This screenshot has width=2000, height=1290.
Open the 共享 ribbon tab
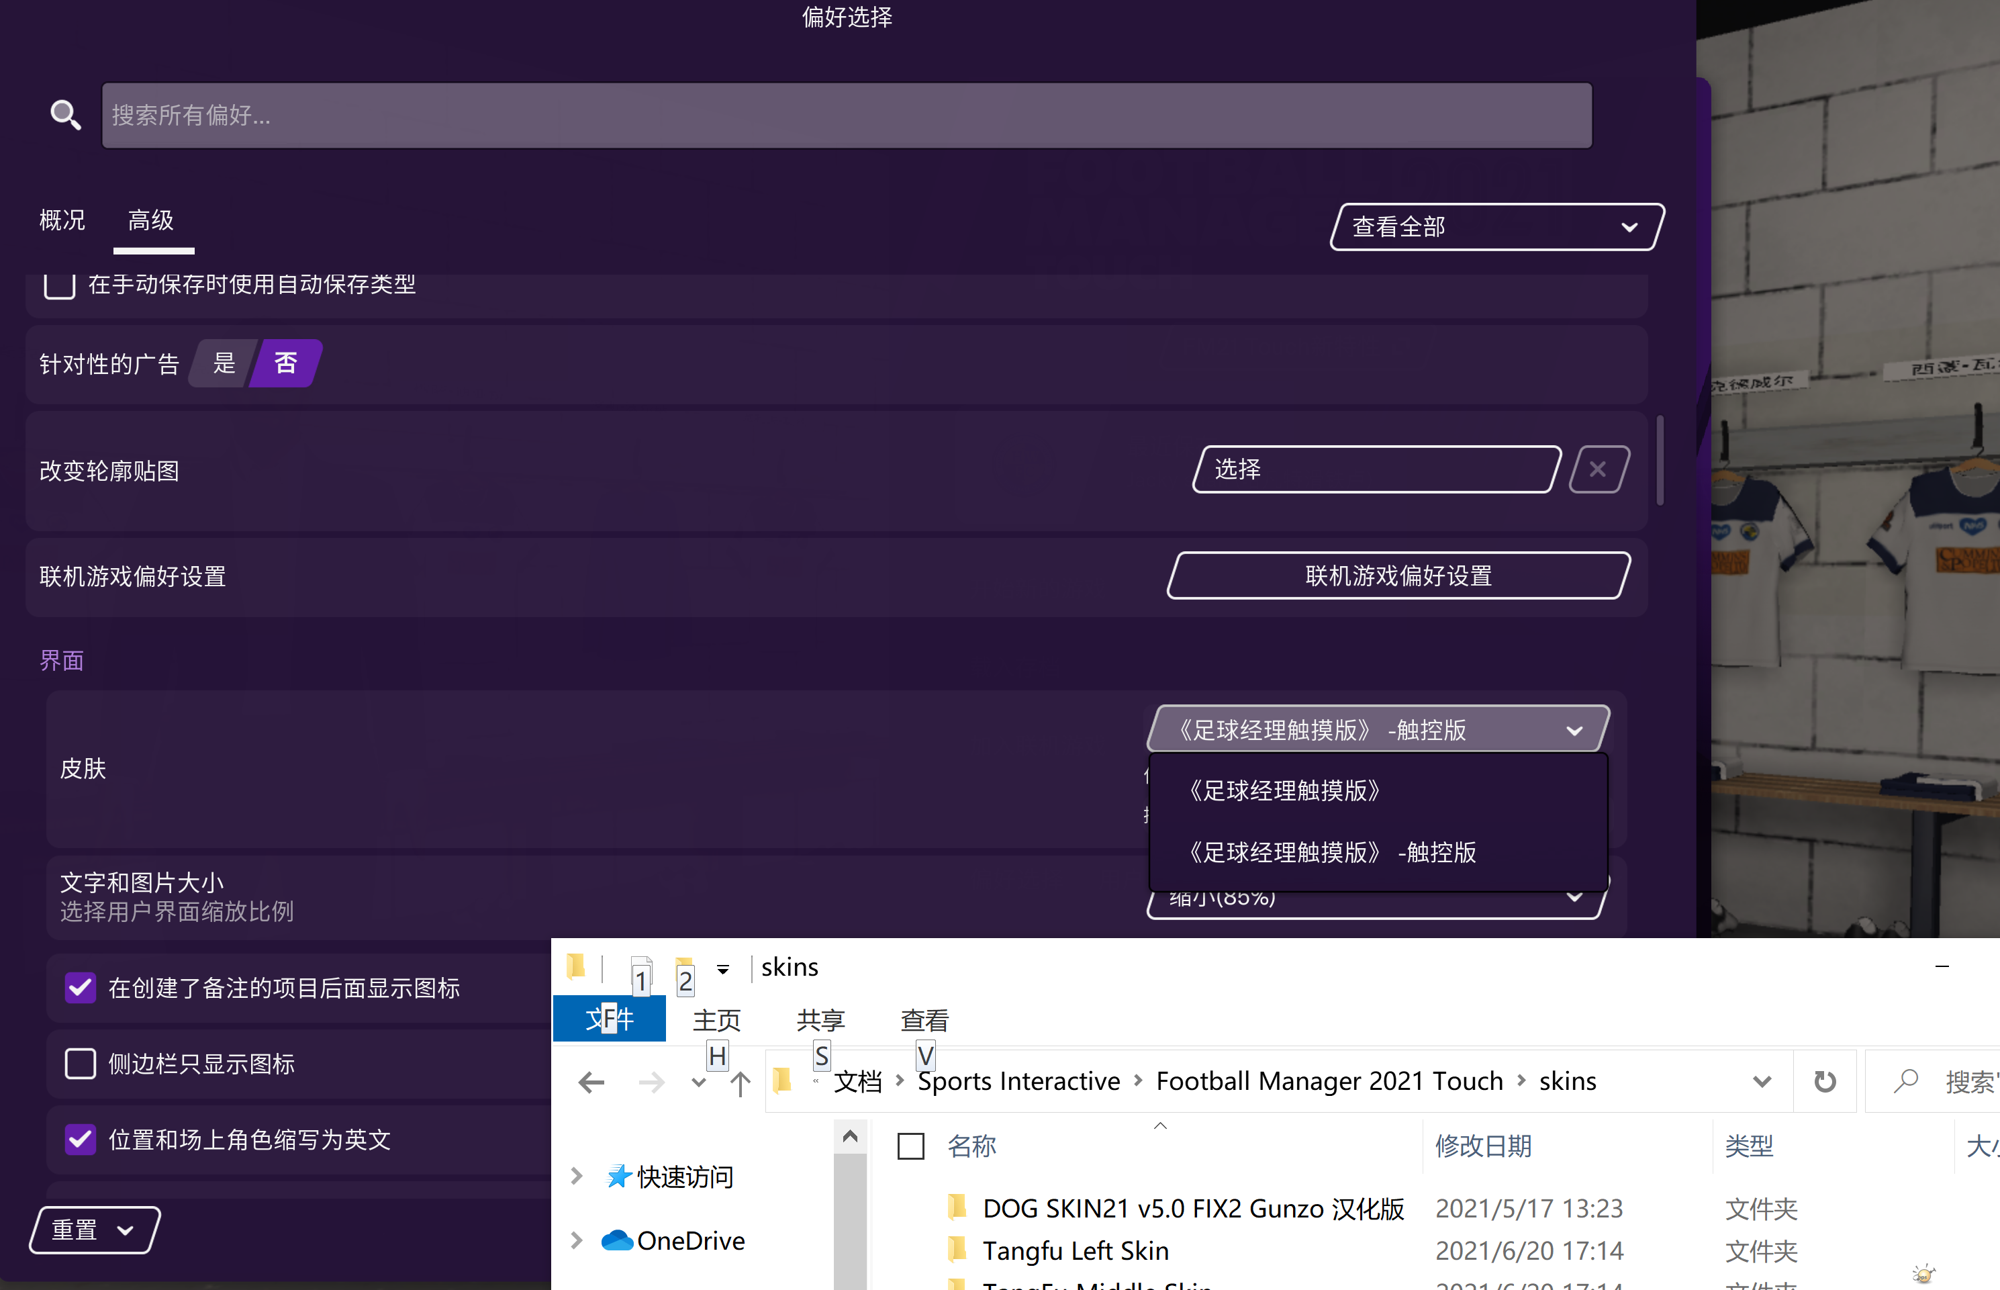pos(821,1019)
